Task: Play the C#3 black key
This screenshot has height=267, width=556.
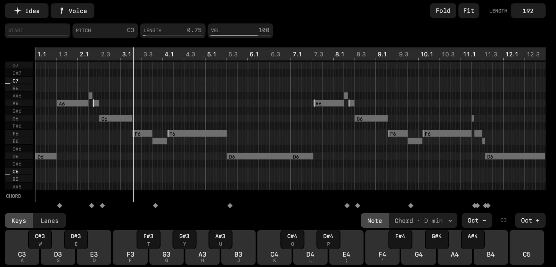Action: (40, 240)
